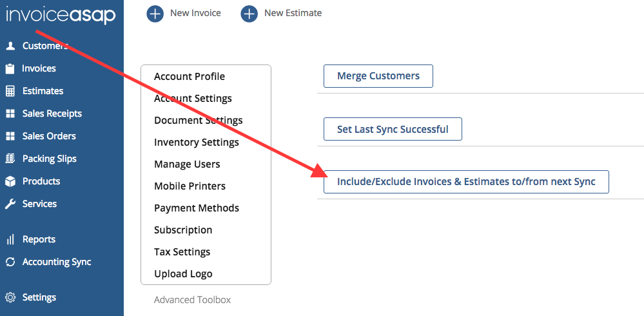
Task: Open Payment Methods settings
Action: tap(197, 208)
